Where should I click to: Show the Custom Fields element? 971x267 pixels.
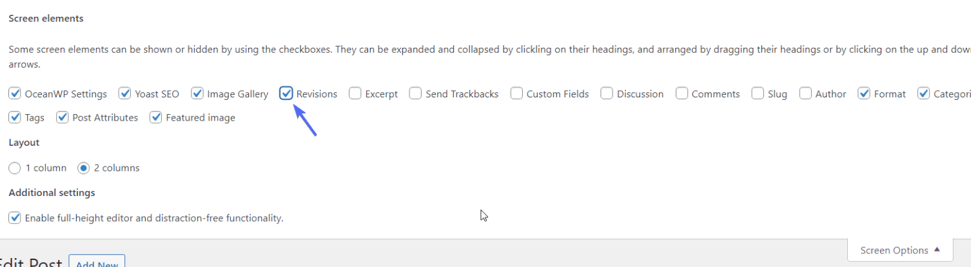(x=516, y=94)
